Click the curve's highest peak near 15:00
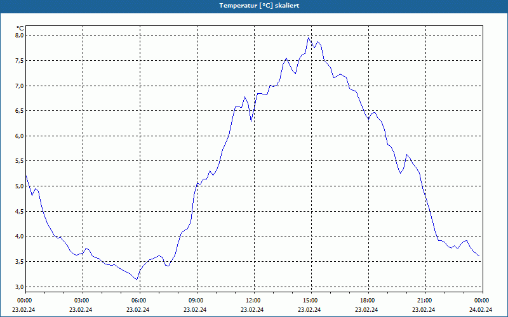The height and width of the screenshot is (317, 508). pos(309,38)
